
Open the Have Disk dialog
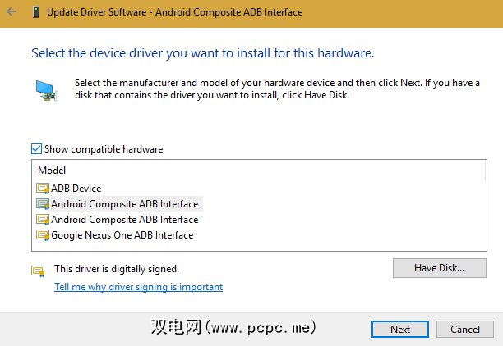point(440,268)
